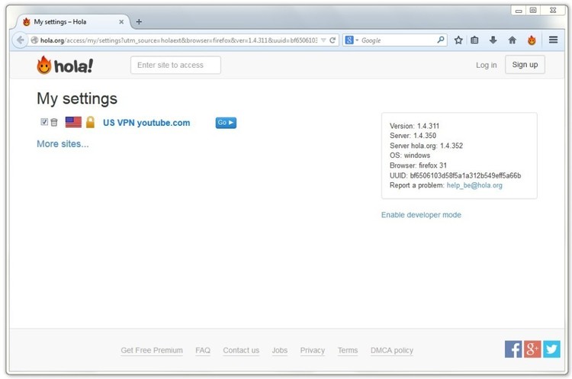Screen dimensions: 572x379
Task: Click the Go button for youtube.com
Action: click(x=226, y=123)
